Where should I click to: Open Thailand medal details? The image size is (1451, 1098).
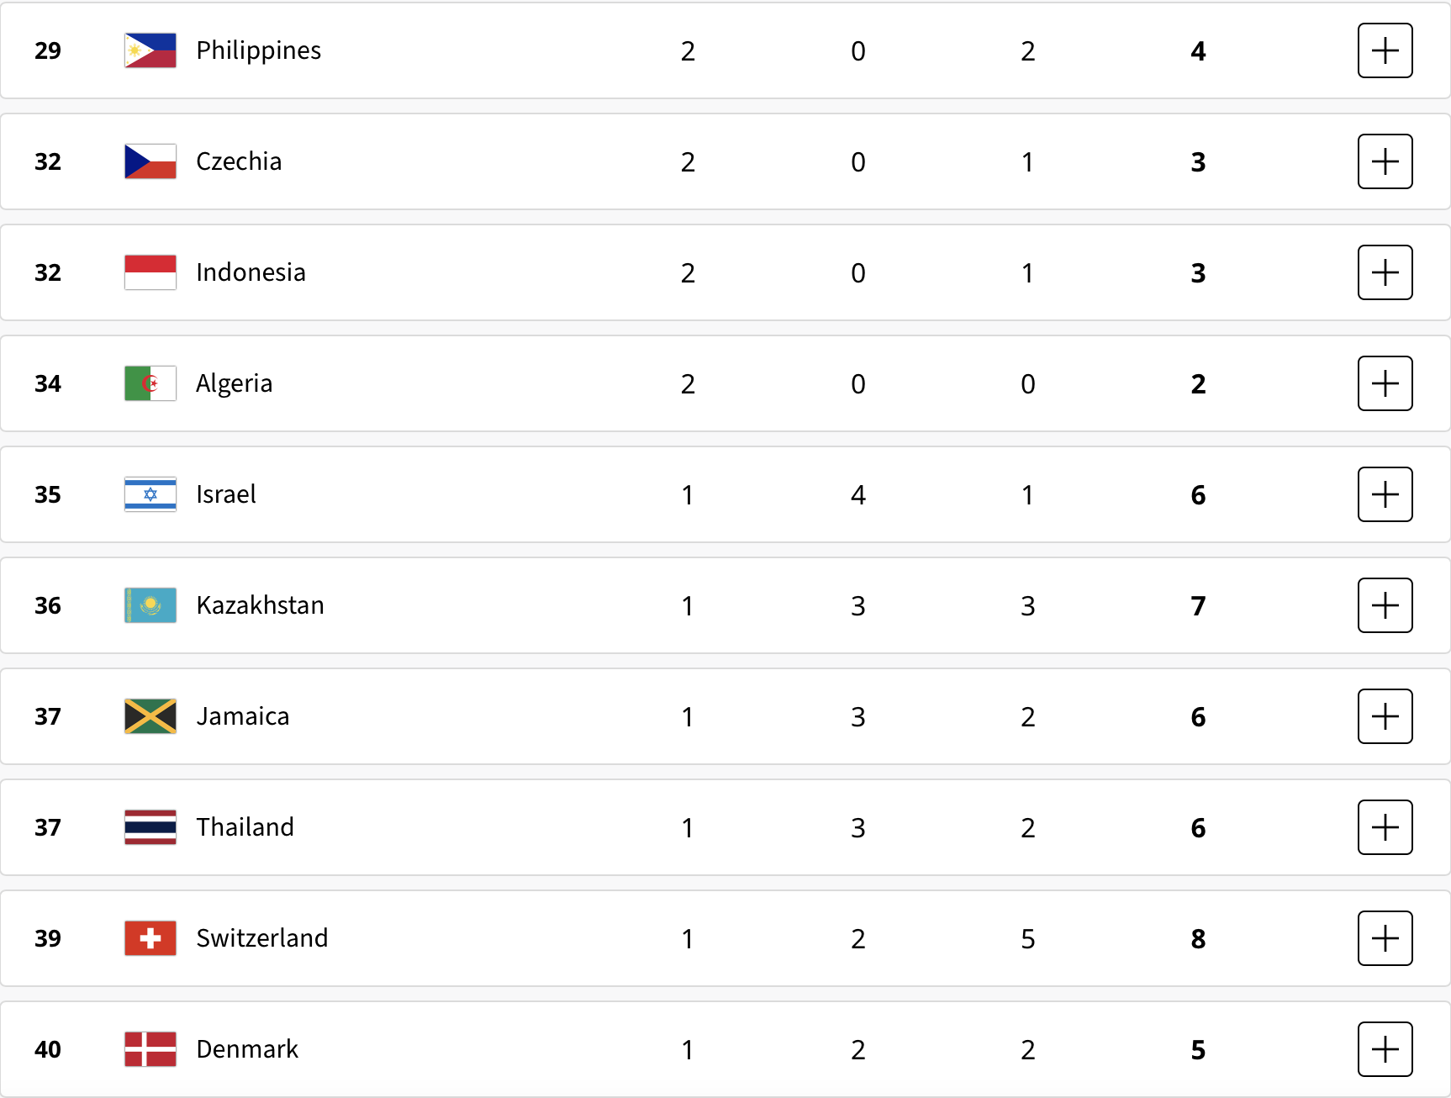1385,827
